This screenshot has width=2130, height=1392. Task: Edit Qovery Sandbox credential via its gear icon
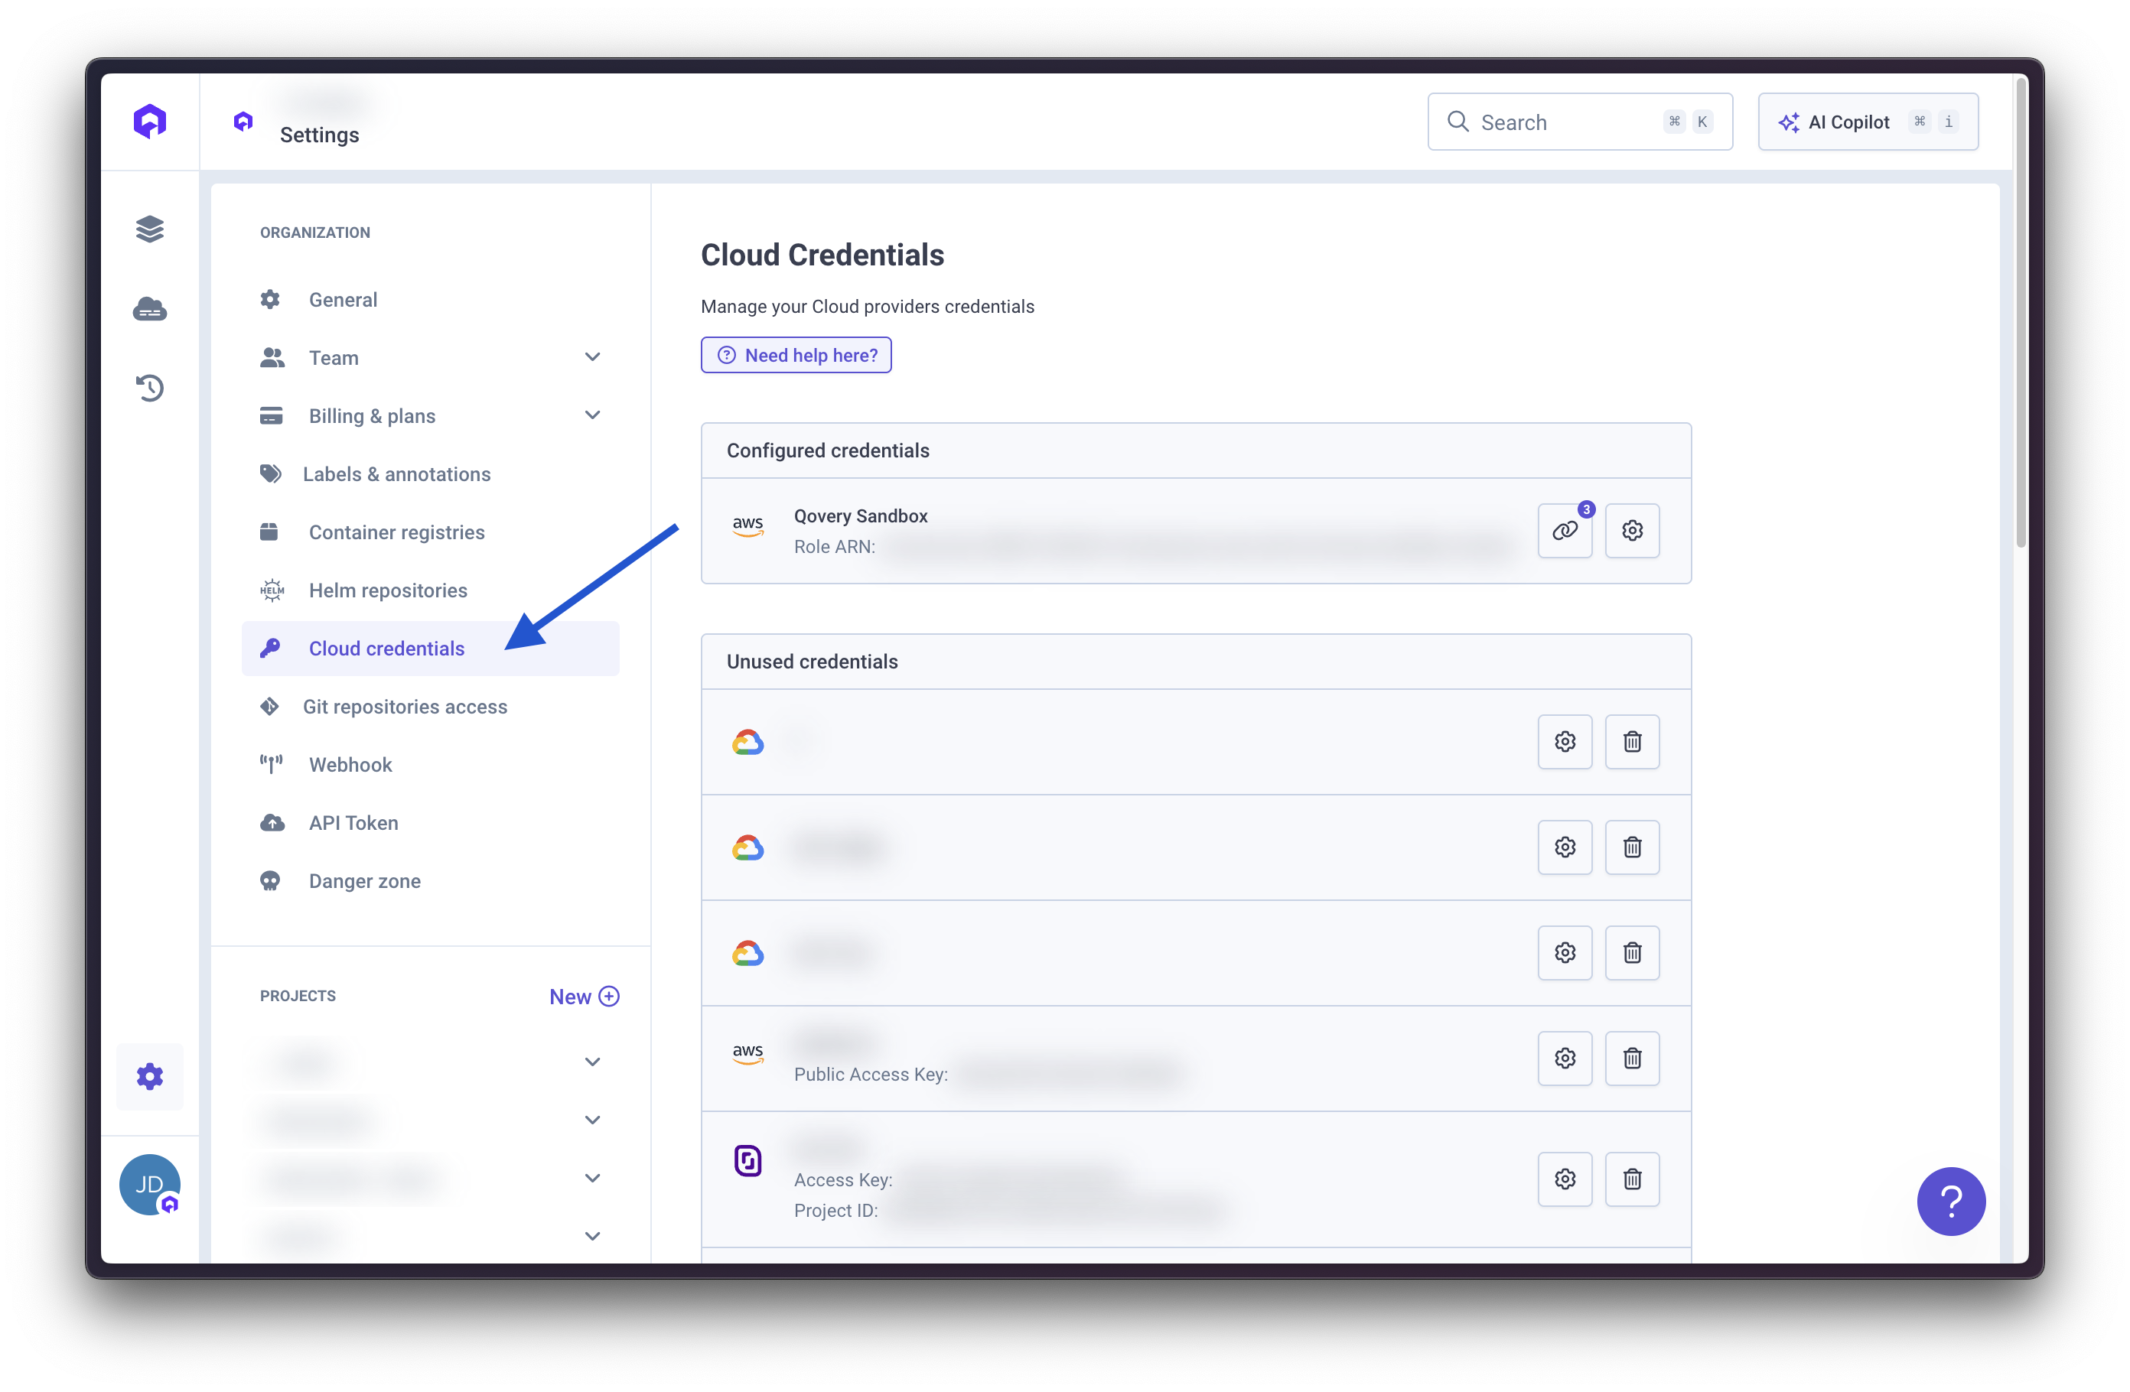pyautogui.click(x=1633, y=531)
